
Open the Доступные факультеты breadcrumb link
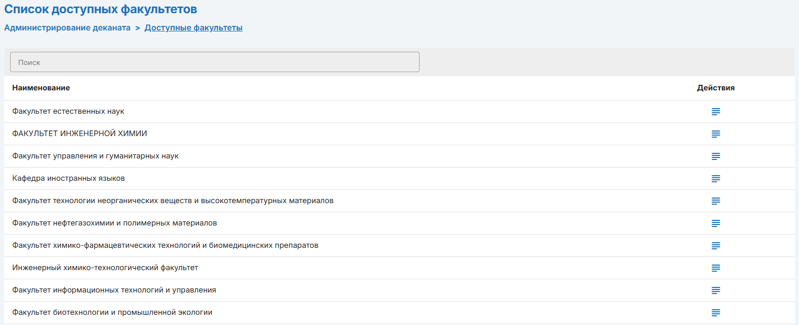(193, 28)
